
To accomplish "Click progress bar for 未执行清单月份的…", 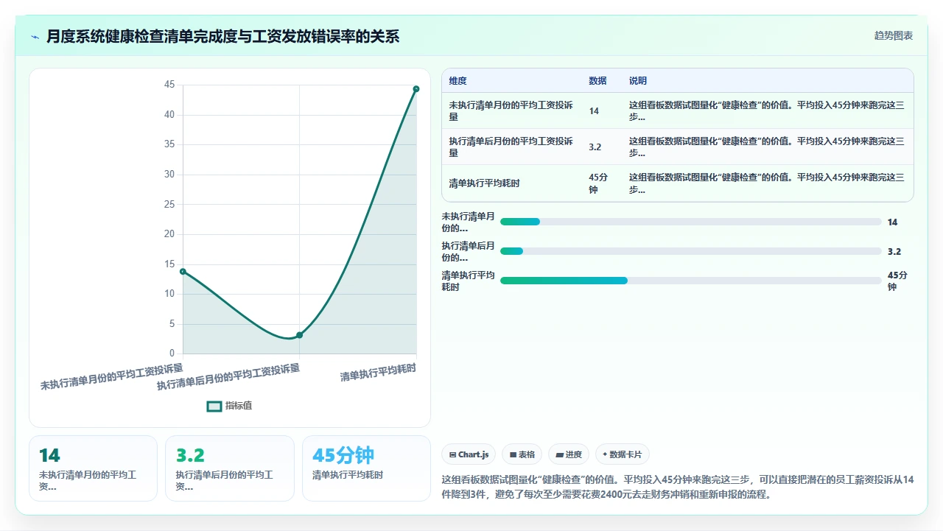I will (691, 222).
